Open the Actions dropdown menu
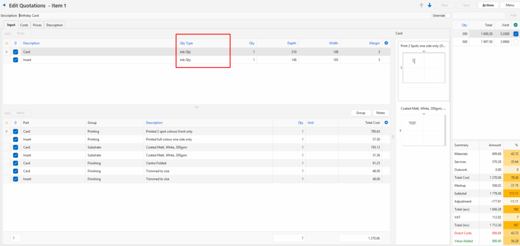Screen dimensions: 520x246 pyautogui.click(x=488, y=5)
